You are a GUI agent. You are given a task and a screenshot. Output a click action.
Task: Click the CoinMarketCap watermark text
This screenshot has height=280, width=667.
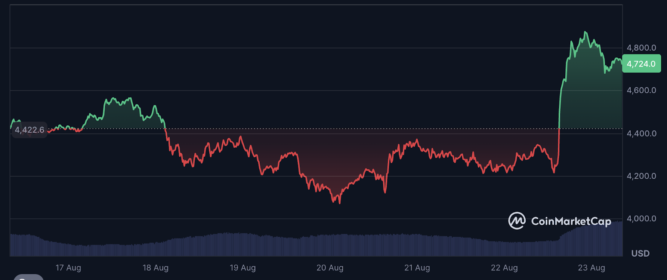point(571,221)
